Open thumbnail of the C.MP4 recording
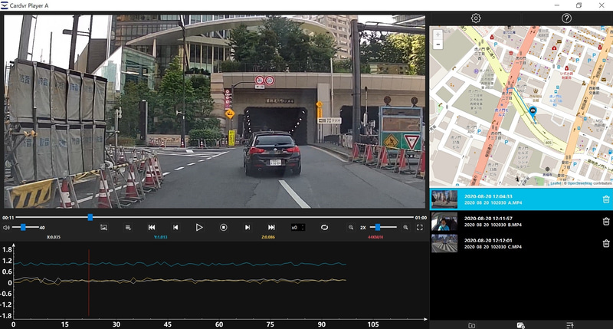Image resolution: width=613 pixels, height=329 pixels. (444, 243)
